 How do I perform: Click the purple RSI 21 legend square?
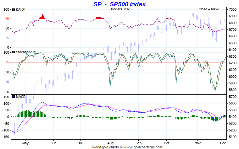pyautogui.click(x=14, y=10)
